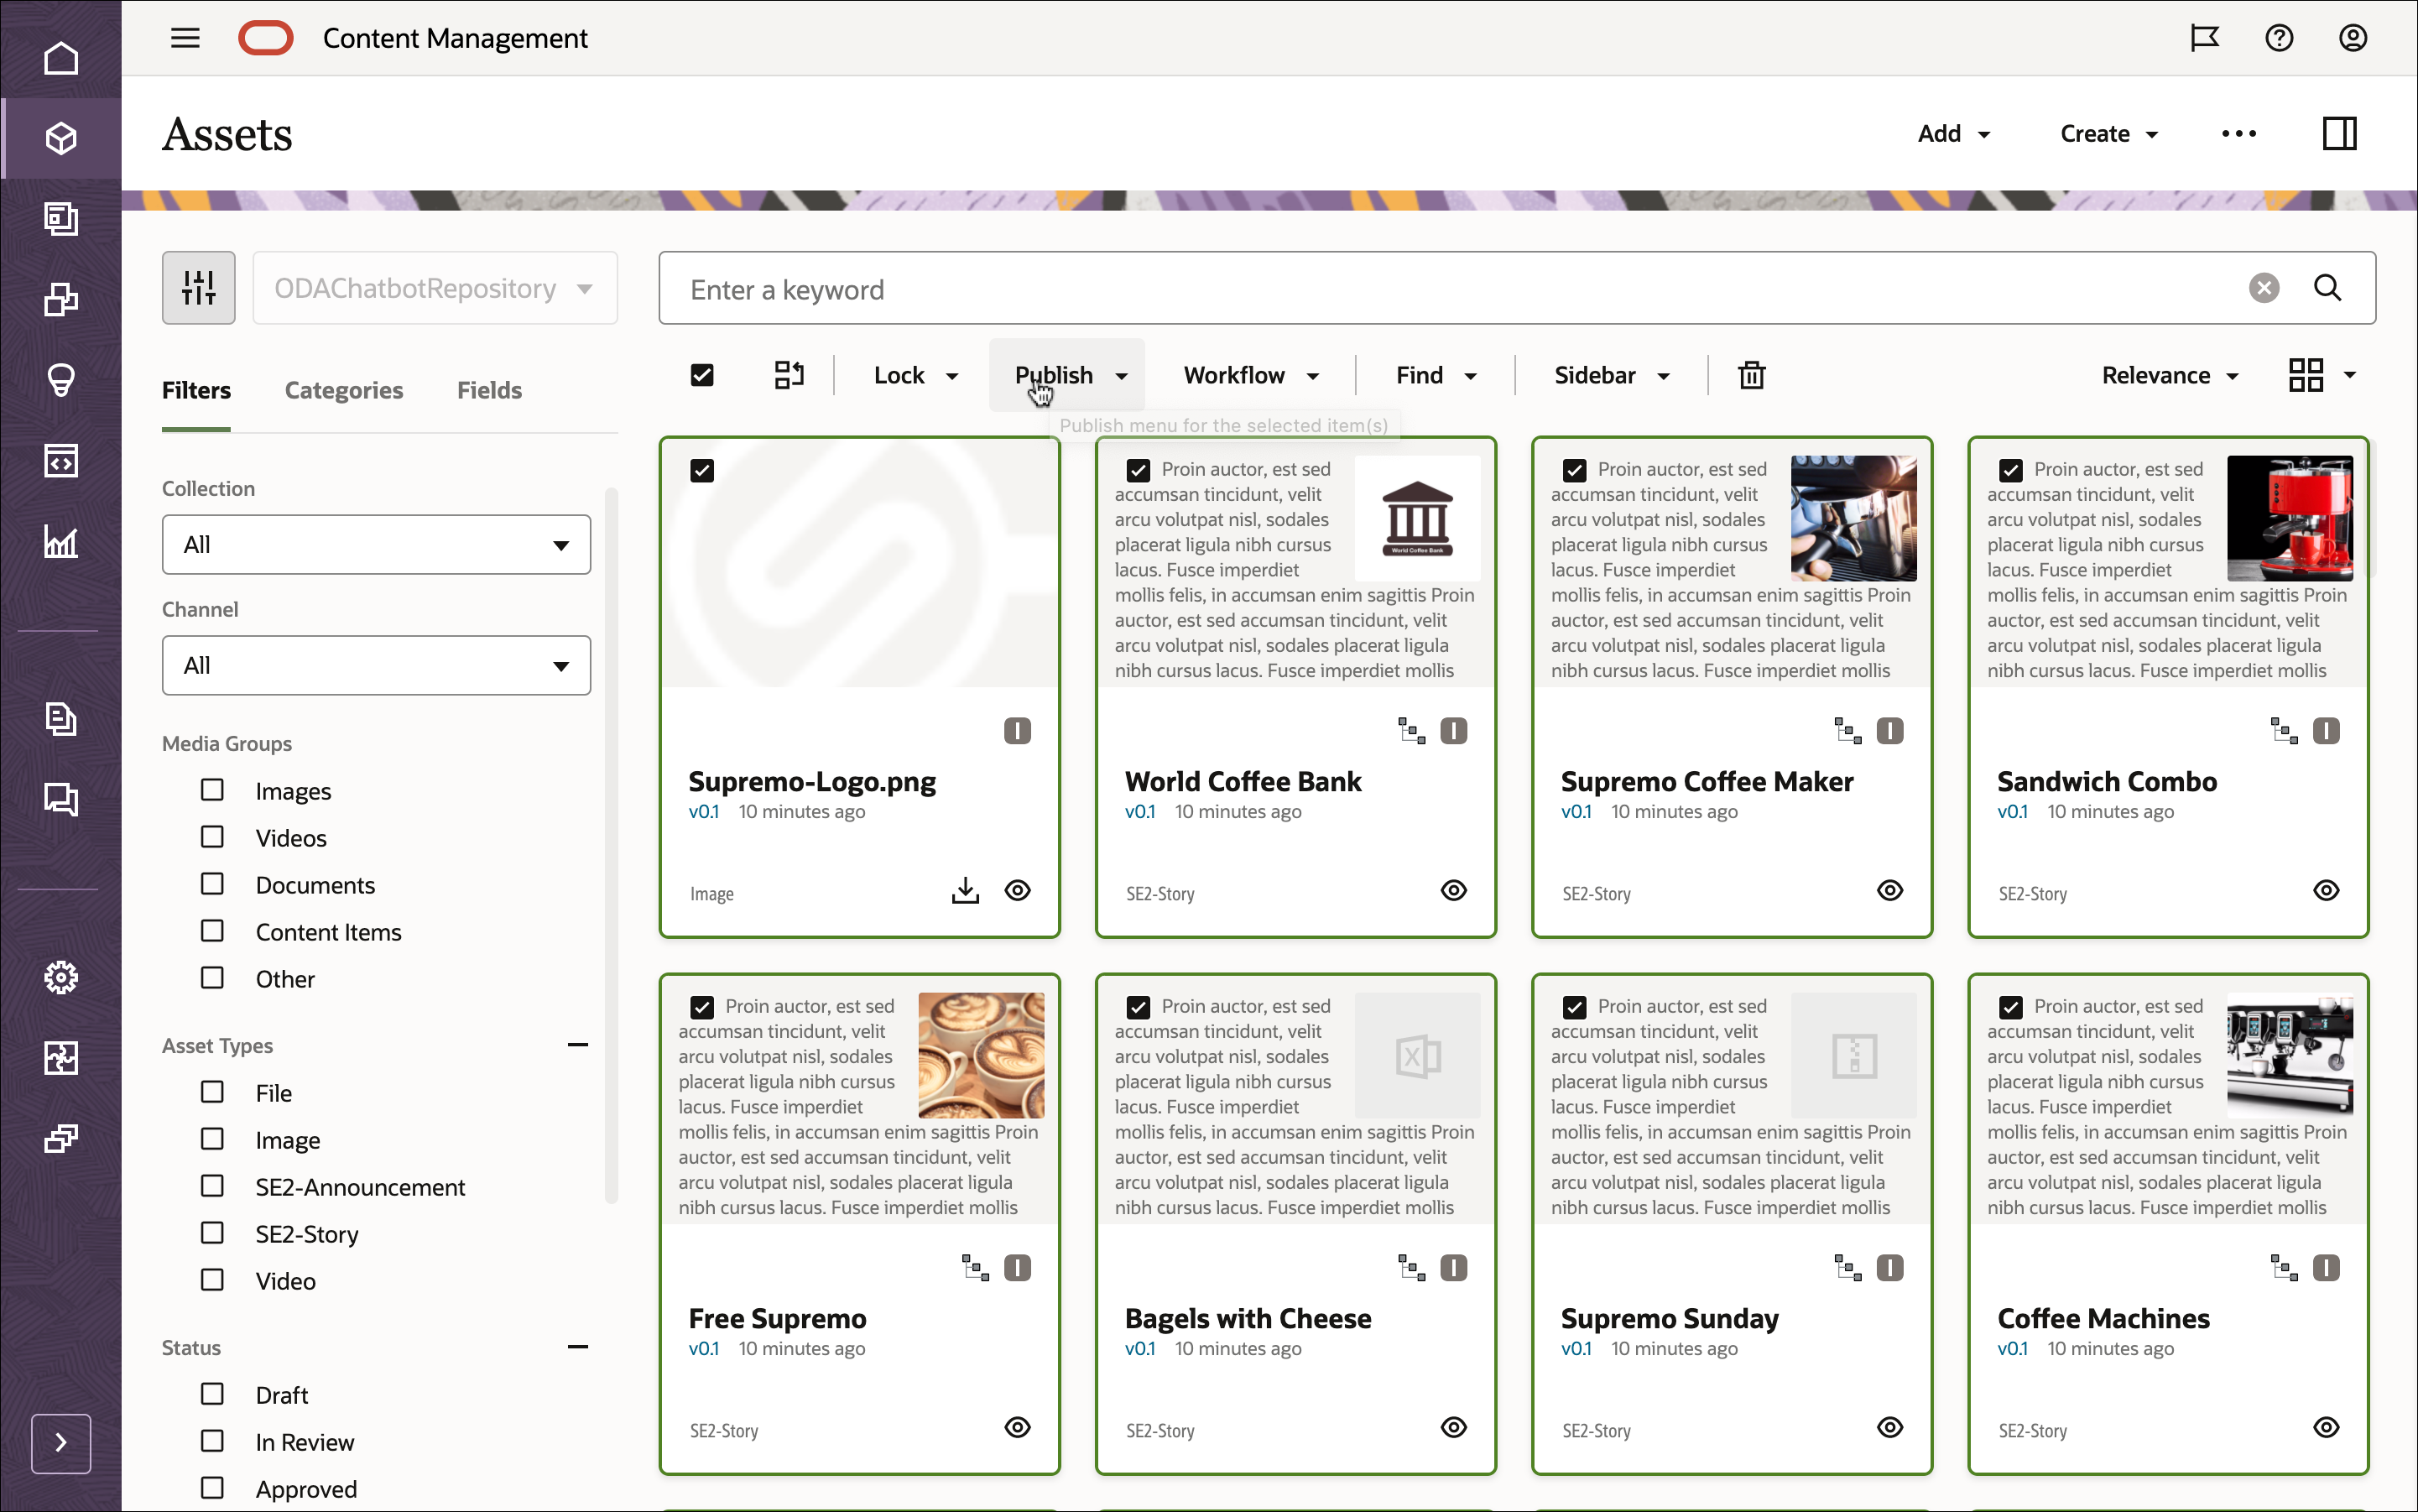Open the Documents section in sidebar

tap(61, 719)
